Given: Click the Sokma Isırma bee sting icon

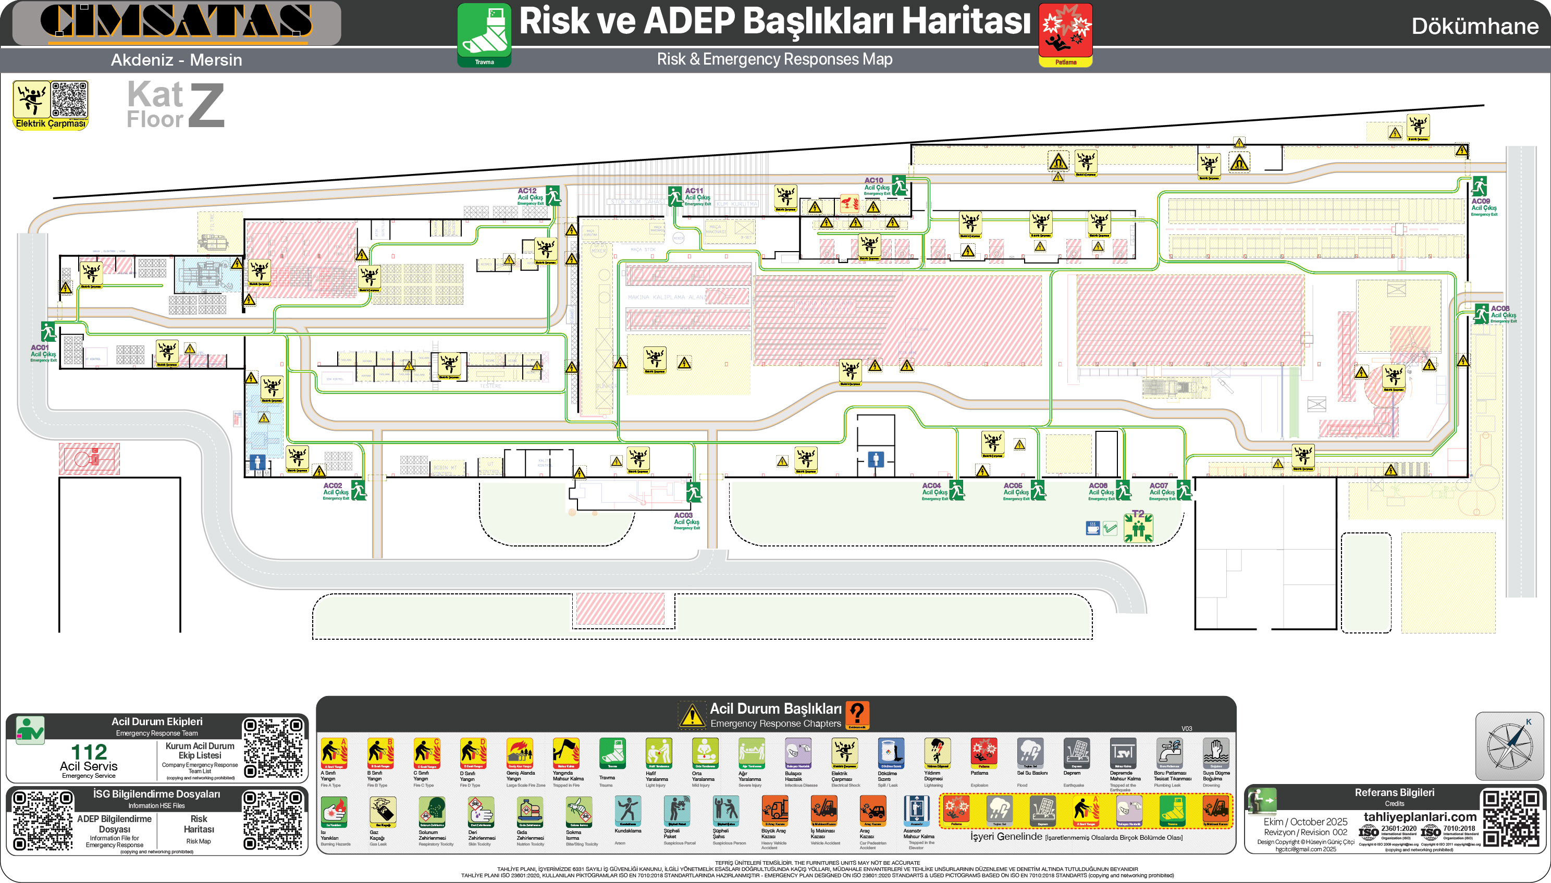Looking at the screenshot, I should click(578, 812).
